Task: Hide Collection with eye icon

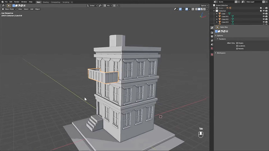Action: coord(264,11)
